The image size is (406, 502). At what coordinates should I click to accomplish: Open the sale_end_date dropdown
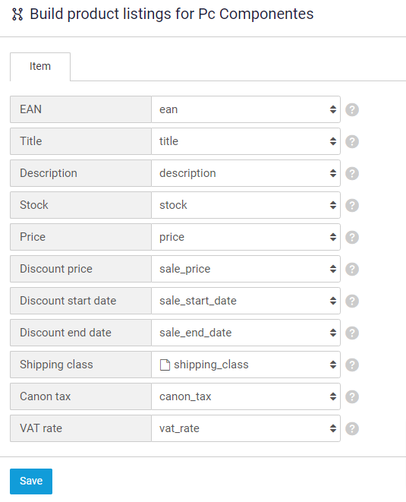(x=245, y=333)
